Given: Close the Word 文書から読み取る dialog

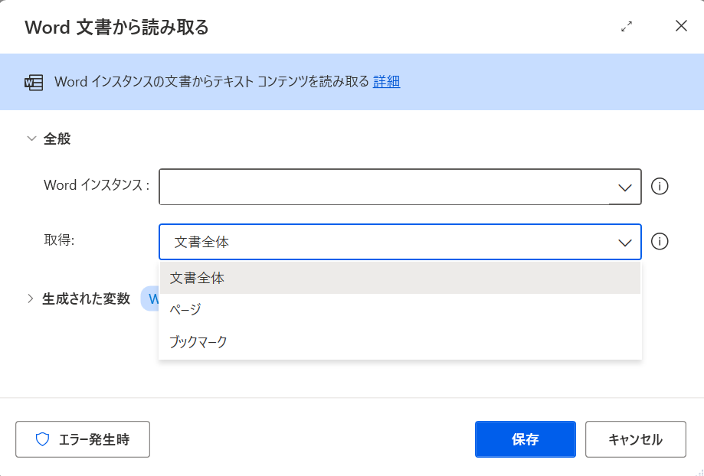Looking at the screenshot, I should point(681,26).
